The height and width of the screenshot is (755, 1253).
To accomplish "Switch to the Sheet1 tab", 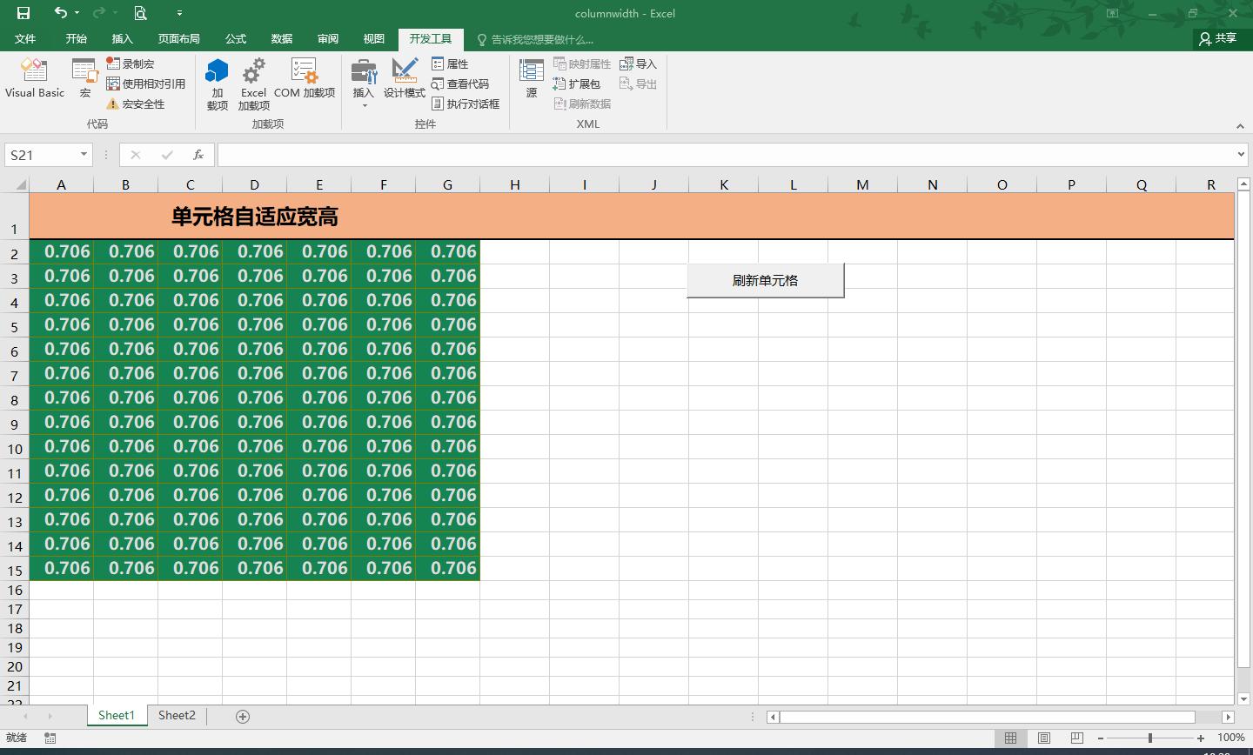I will tap(117, 716).
